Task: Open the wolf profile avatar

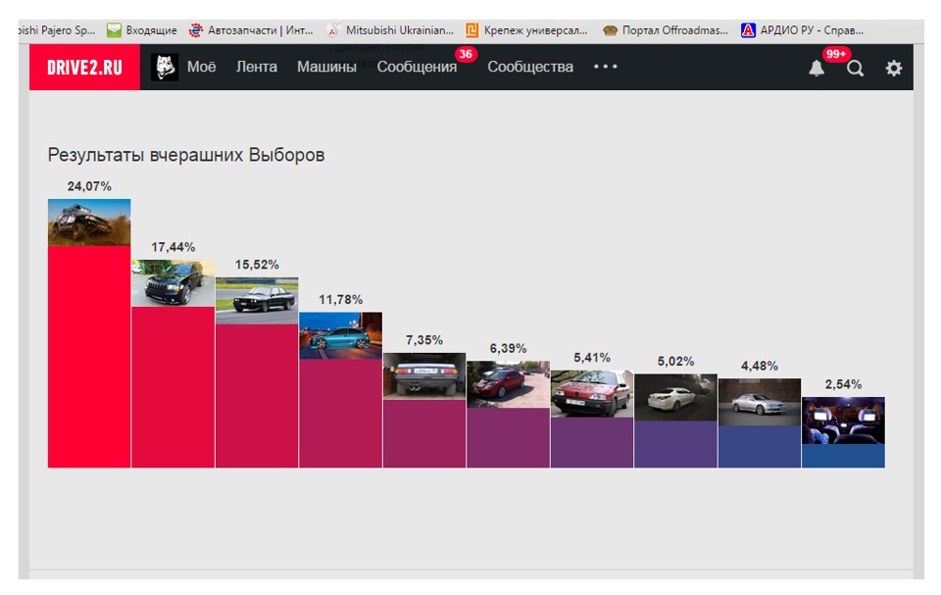Action: 164,68
